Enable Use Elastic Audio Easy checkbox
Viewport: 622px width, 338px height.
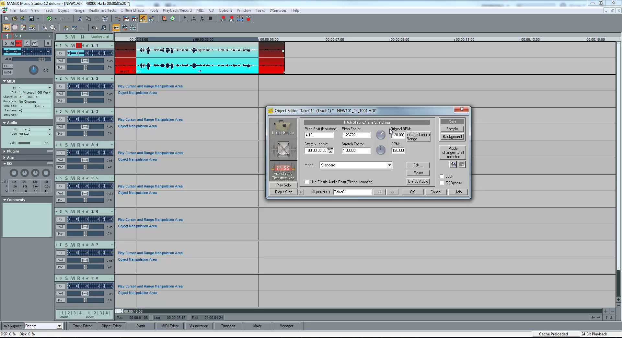coord(307,182)
